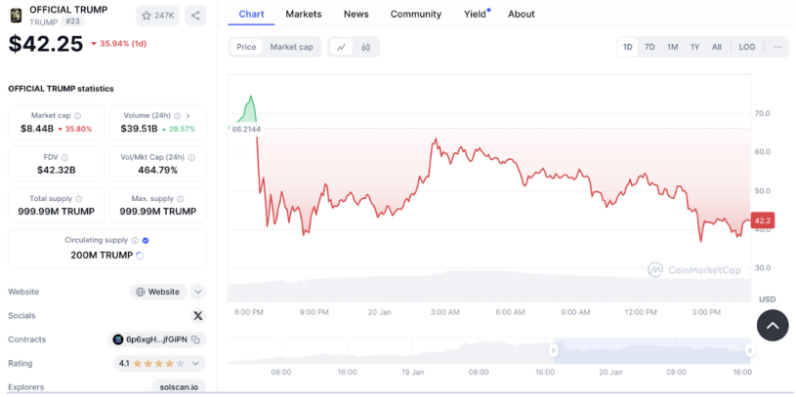Click the Total supply info icon

pyautogui.click(x=79, y=199)
